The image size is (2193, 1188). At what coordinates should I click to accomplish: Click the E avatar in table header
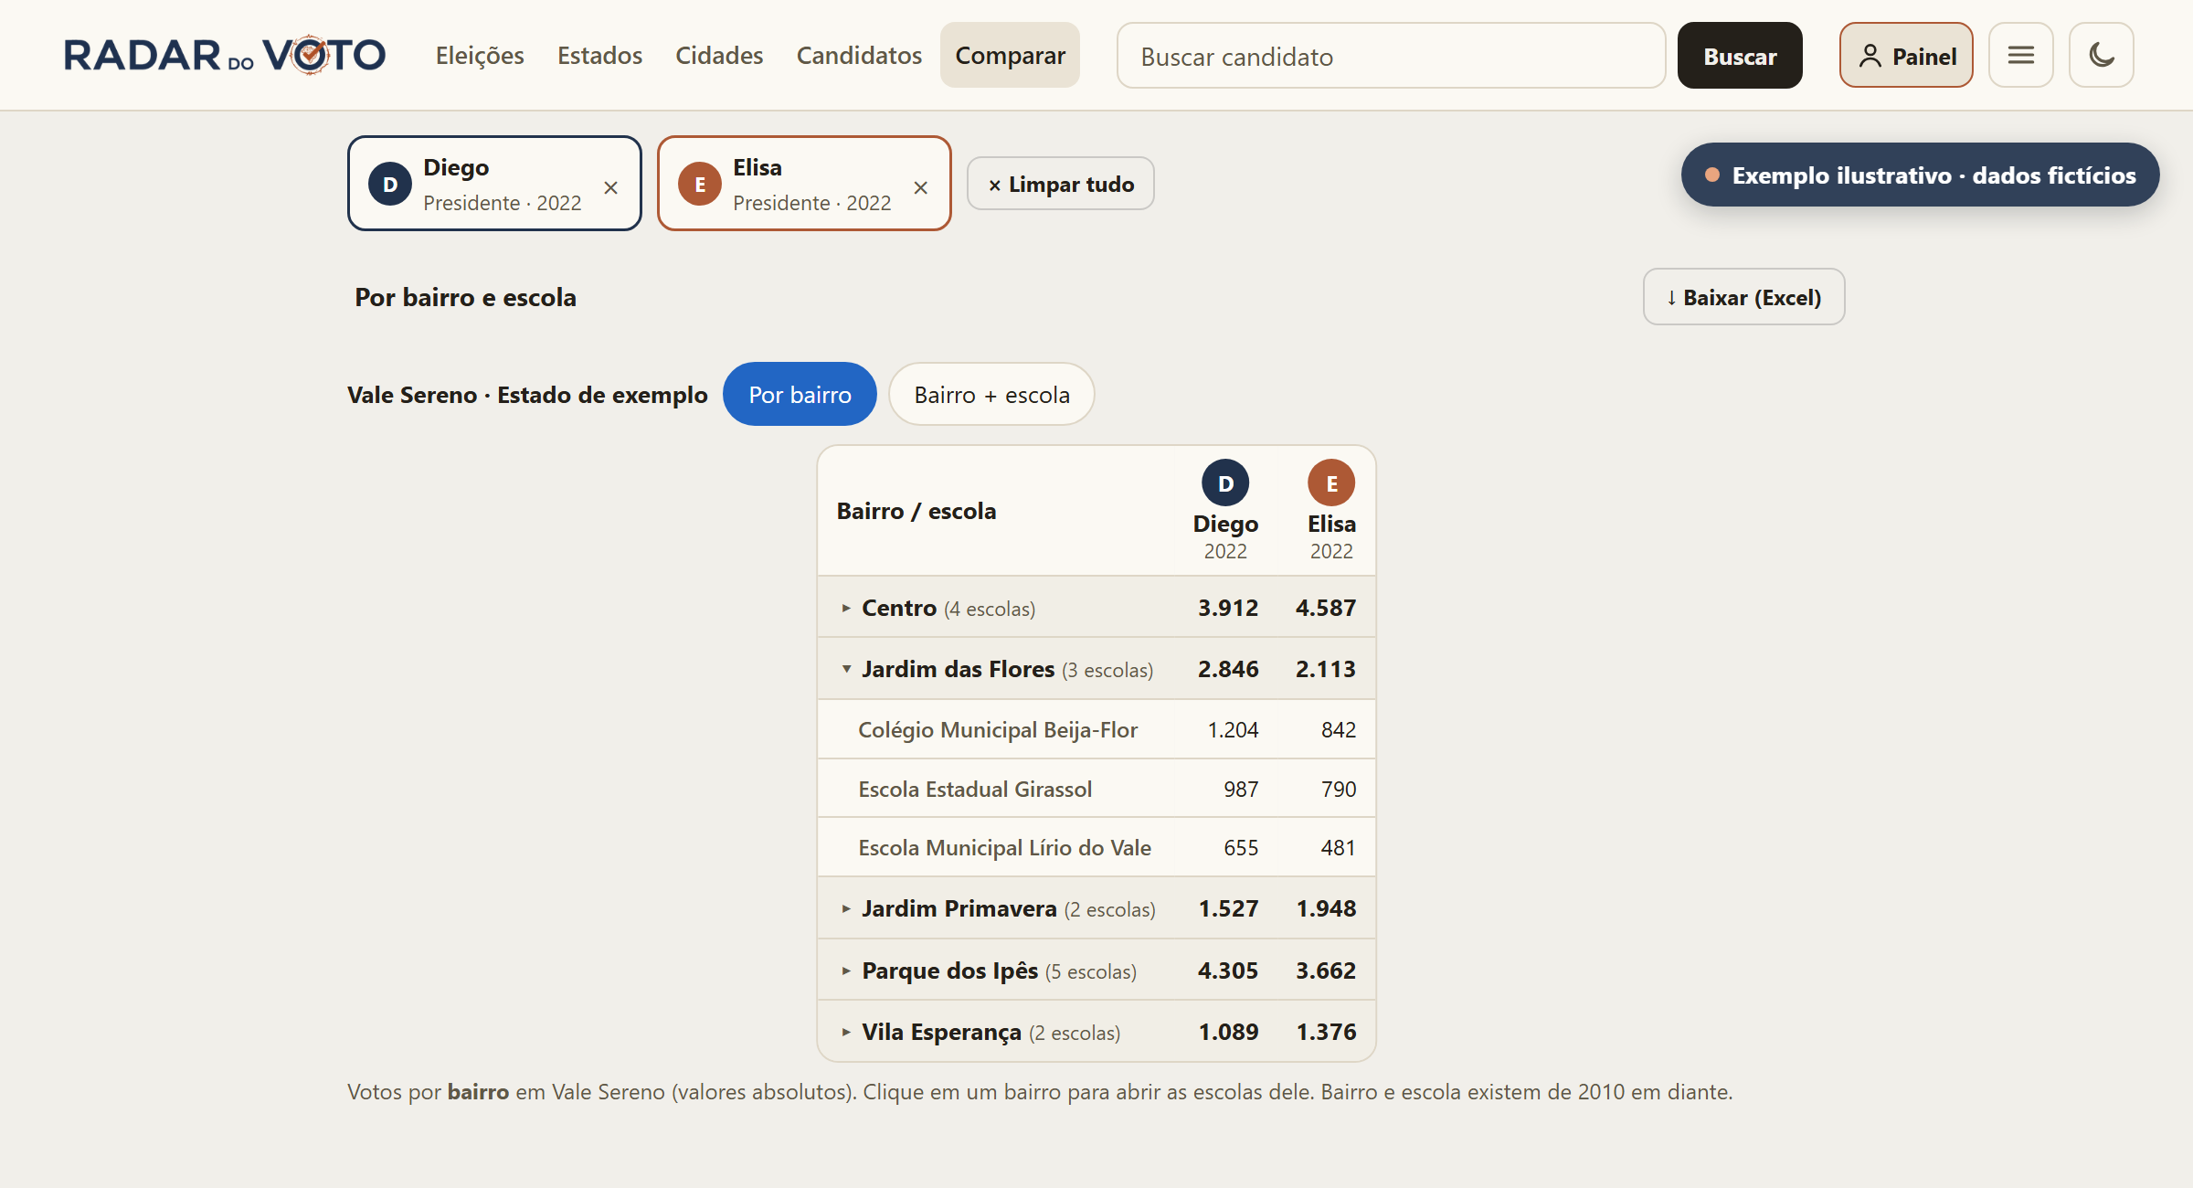1331,483
